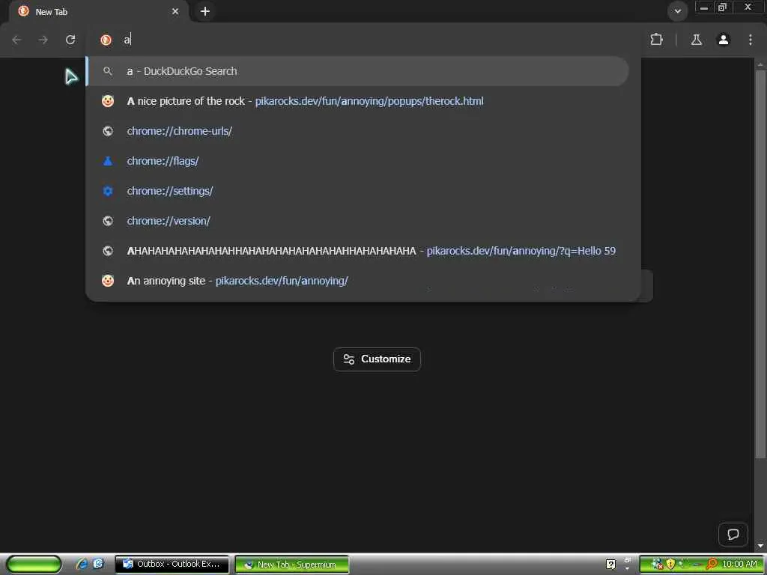Click the forward navigation arrow

(x=43, y=40)
